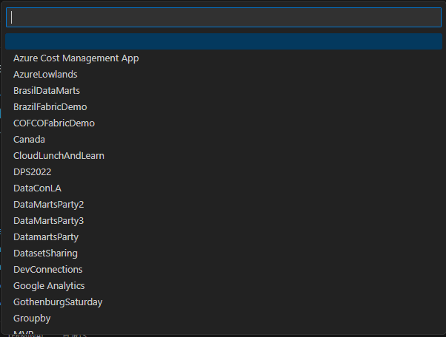Choose Azure Cost Management App workspace
The width and height of the screenshot is (446, 337).
[x=224, y=58]
